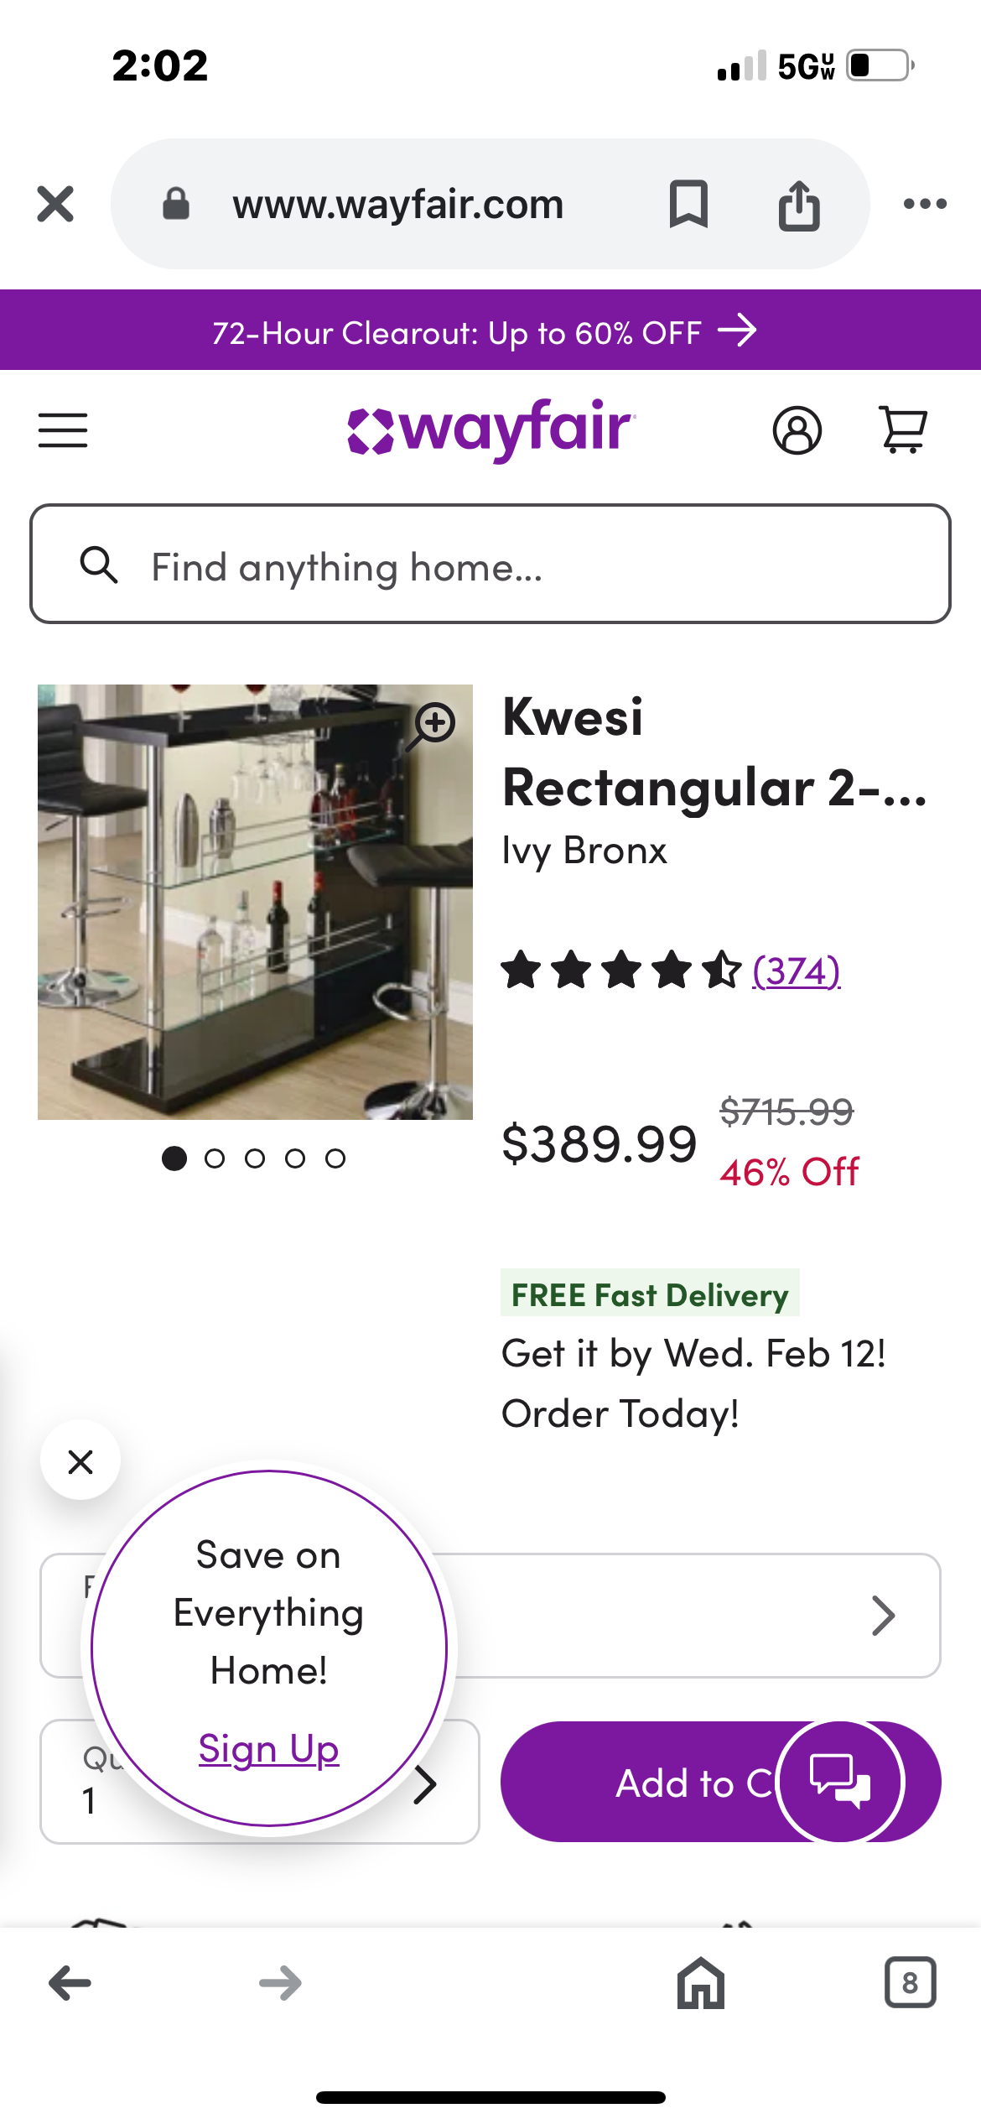
Task: Show the 8 open browser tabs
Action: pos(910,1983)
